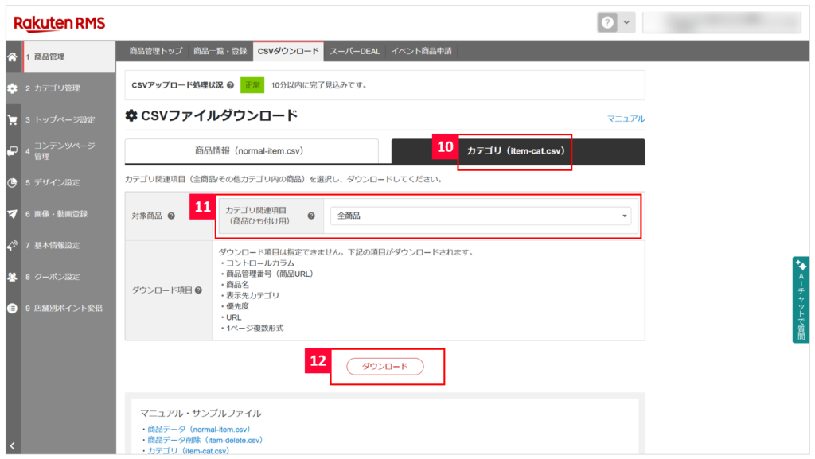Click the home icon in the sidebar
Screen dimensions: 815x459
coord(12,57)
